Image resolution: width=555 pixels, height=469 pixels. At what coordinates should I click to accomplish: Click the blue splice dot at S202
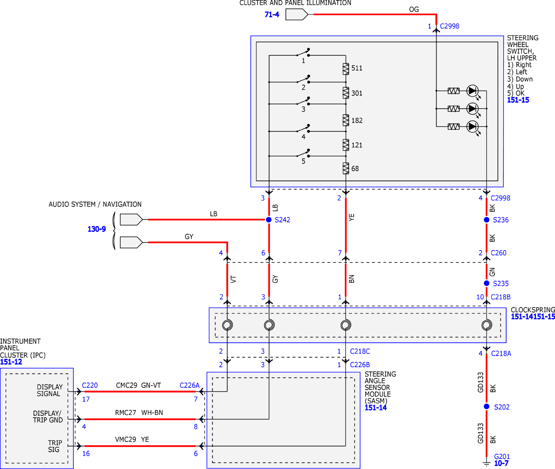click(486, 406)
